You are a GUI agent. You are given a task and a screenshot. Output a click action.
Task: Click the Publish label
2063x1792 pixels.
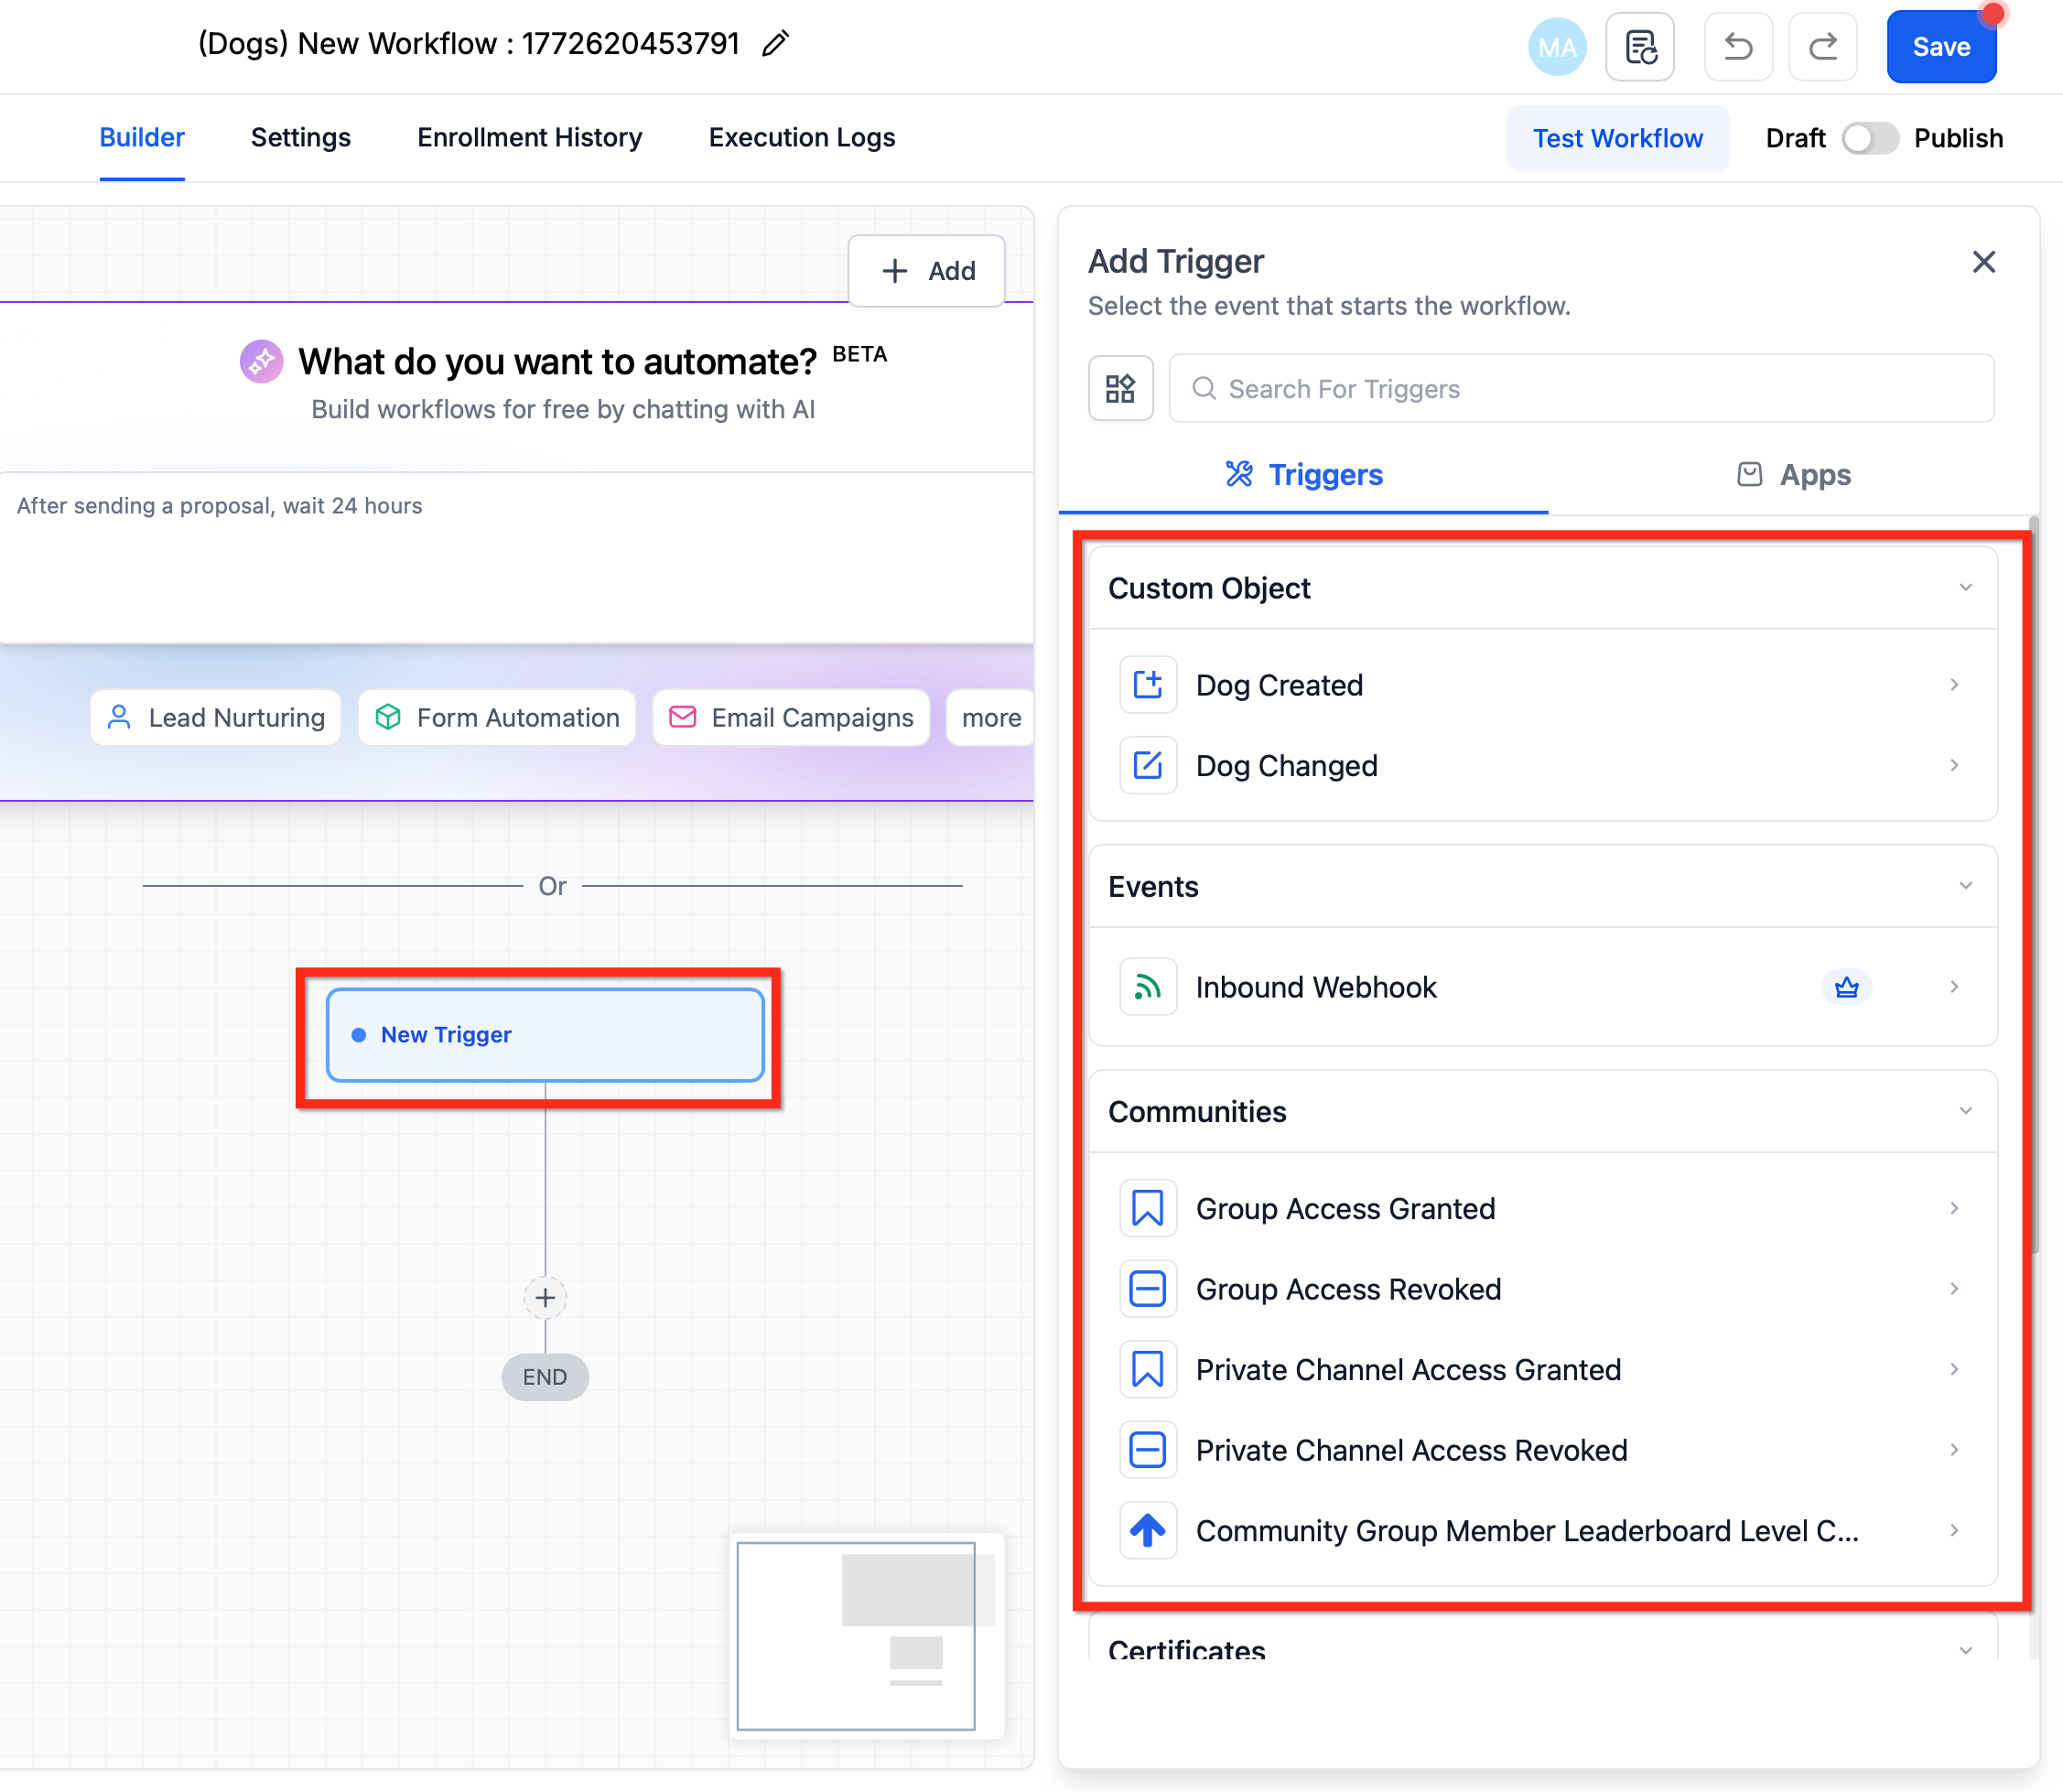(x=1958, y=138)
